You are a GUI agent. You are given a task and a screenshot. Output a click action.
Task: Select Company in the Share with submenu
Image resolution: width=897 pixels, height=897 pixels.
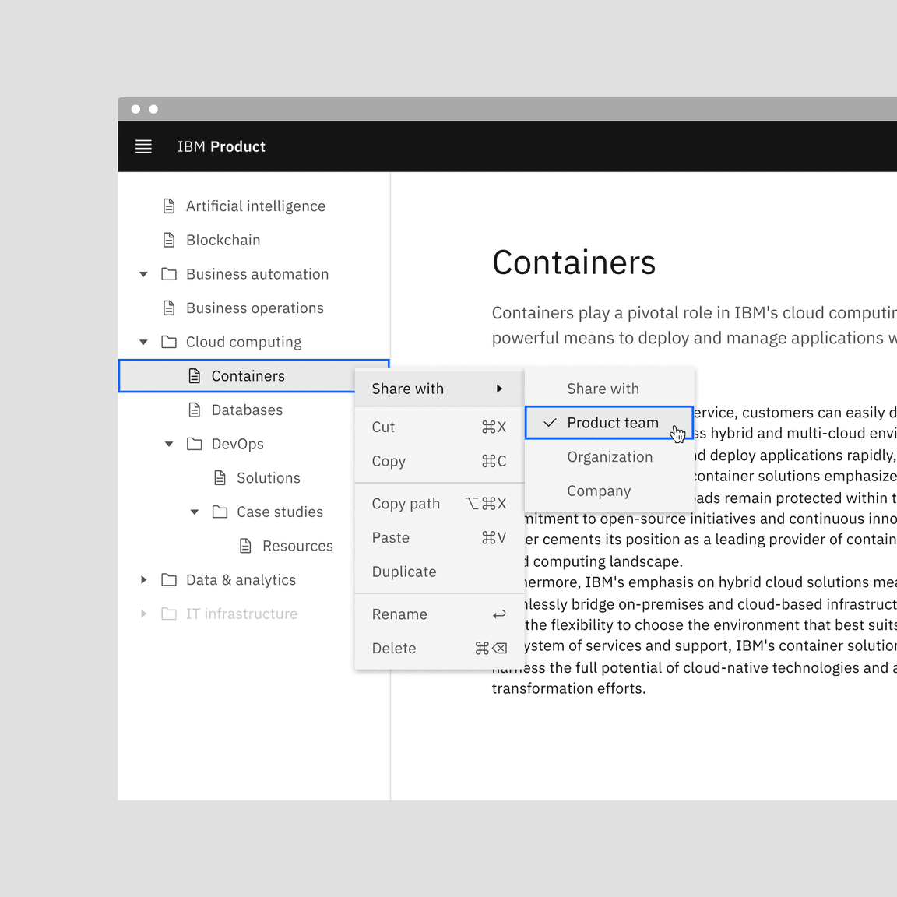click(598, 491)
